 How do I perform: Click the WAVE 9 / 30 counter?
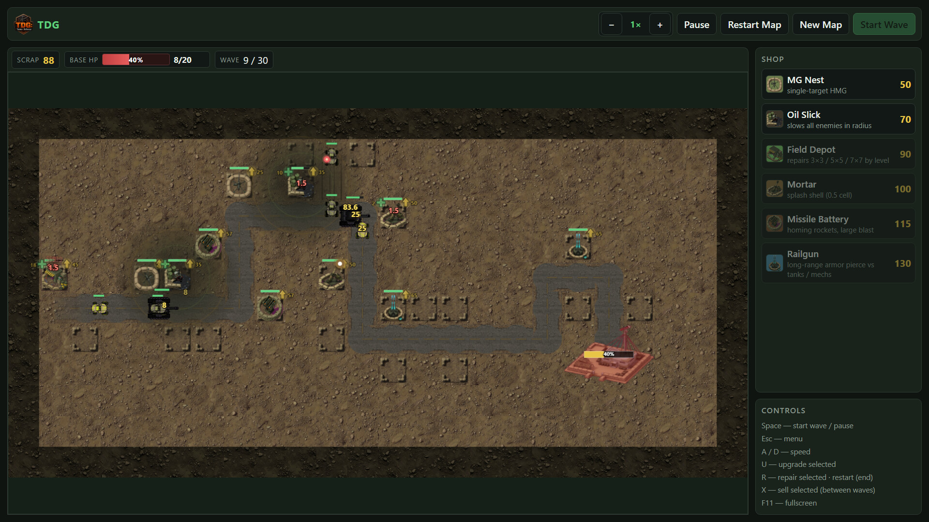244,60
